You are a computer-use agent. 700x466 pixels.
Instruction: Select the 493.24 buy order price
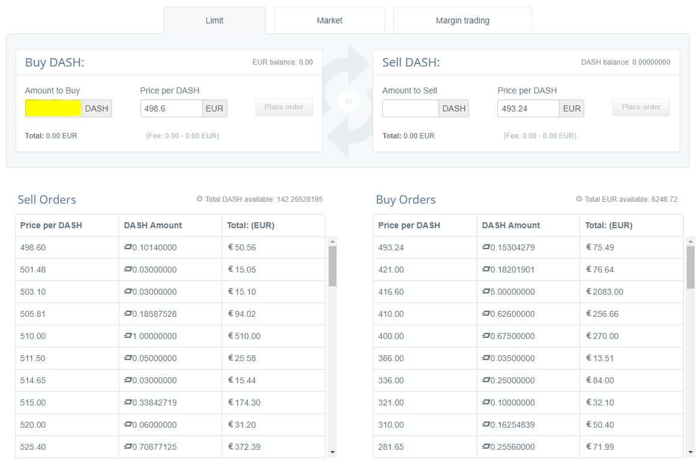coord(391,247)
